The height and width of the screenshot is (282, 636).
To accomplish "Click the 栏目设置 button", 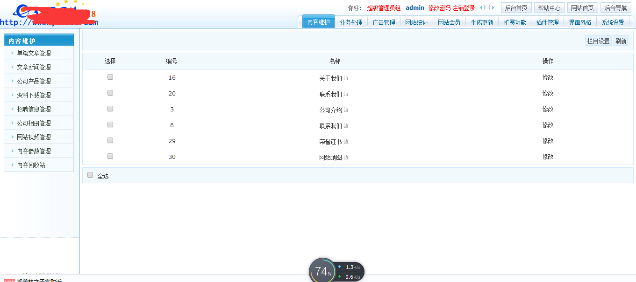I will (x=598, y=41).
